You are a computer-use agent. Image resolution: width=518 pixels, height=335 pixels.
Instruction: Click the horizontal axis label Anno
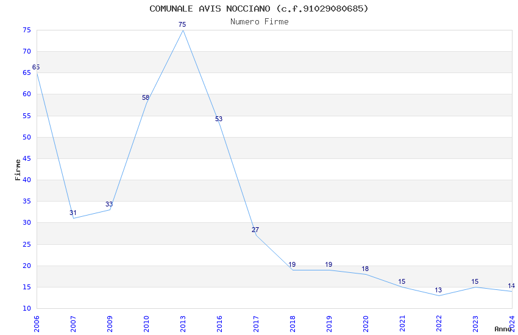click(x=503, y=329)
